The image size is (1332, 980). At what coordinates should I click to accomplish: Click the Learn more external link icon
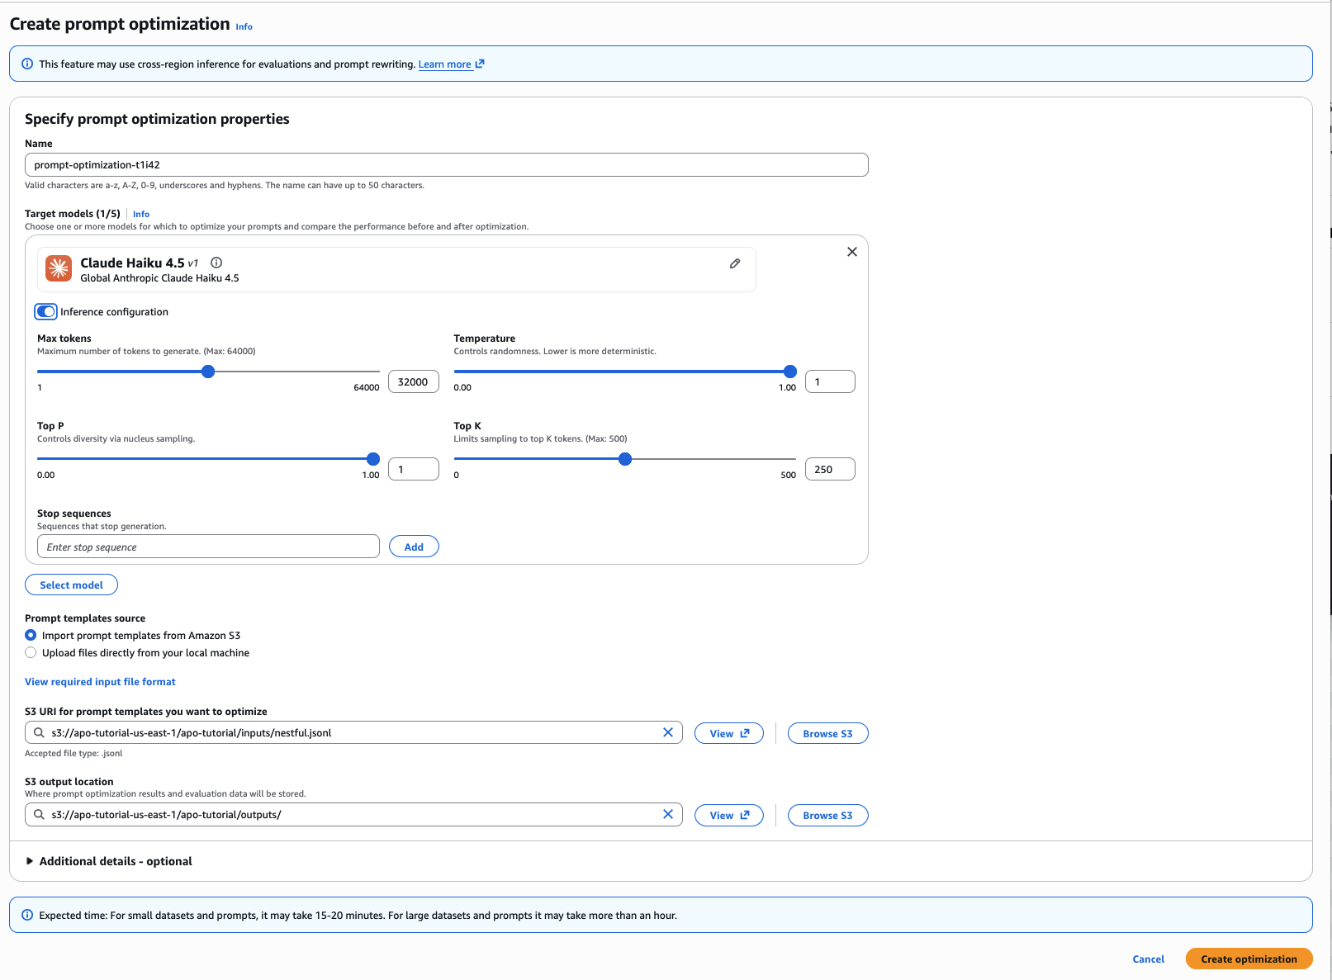pos(480,64)
